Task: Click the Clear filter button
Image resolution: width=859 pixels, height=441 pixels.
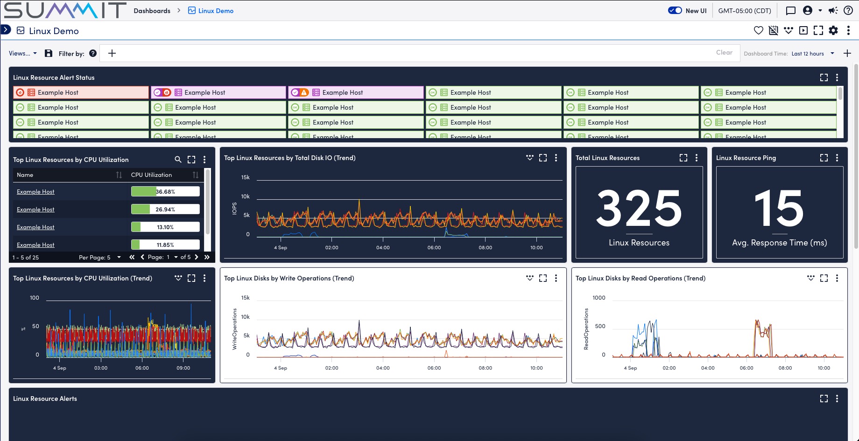Action: click(724, 52)
